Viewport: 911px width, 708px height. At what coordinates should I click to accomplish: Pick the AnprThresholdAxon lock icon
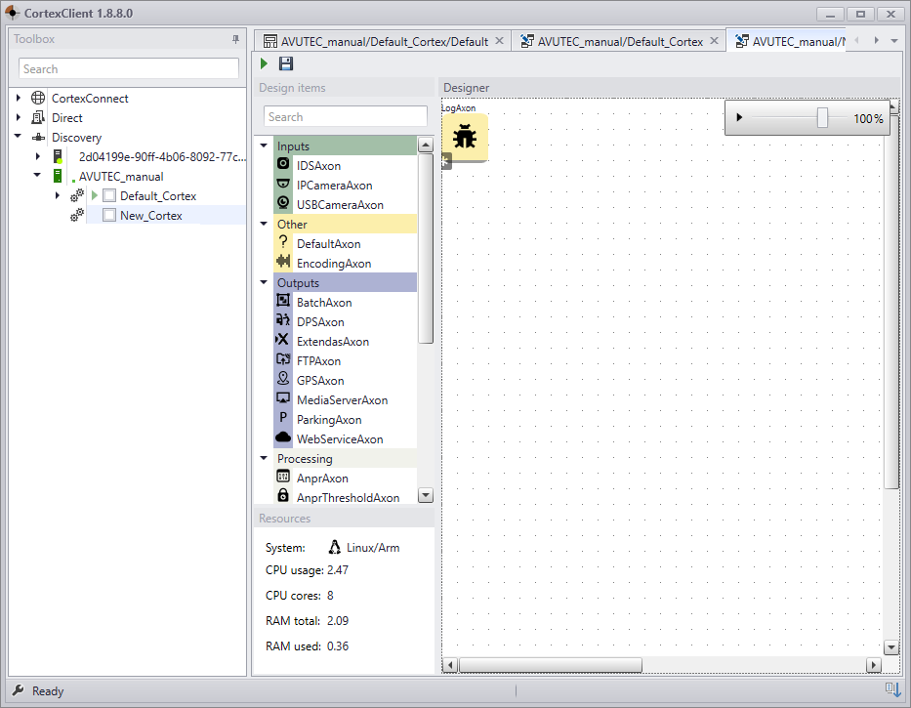click(x=283, y=495)
